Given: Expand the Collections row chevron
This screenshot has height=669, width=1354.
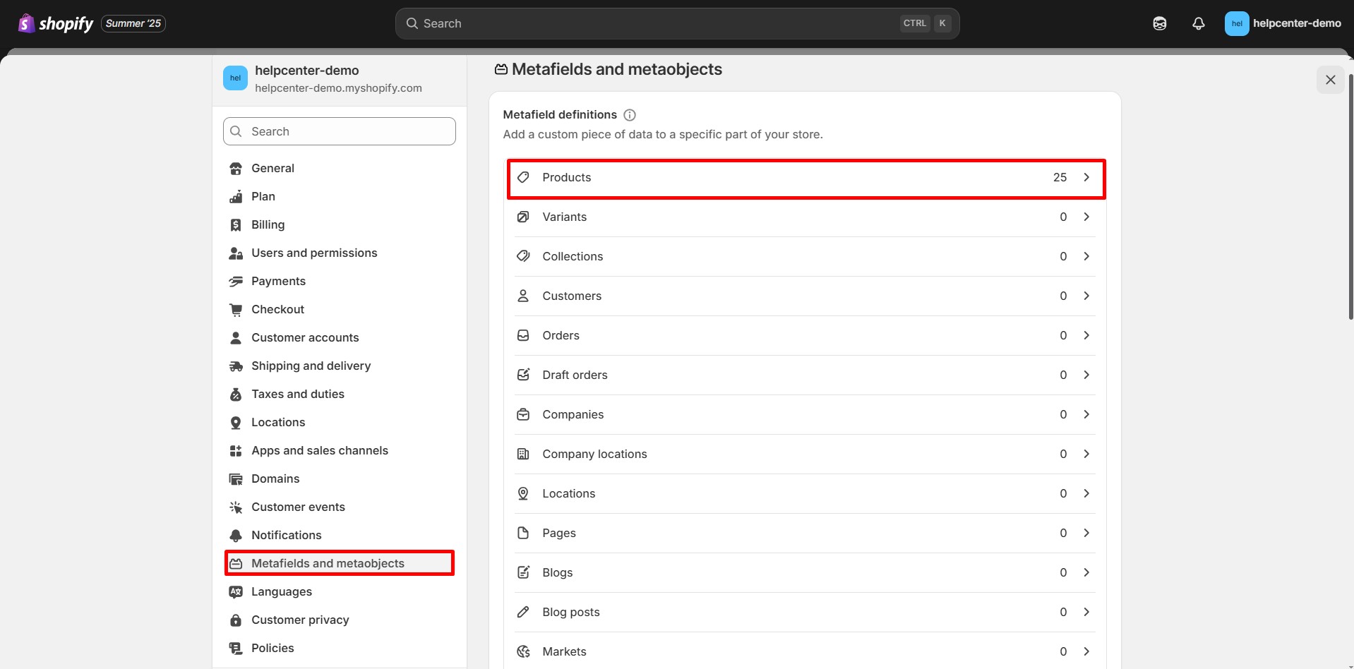Looking at the screenshot, I should (x=1086, y=256).
